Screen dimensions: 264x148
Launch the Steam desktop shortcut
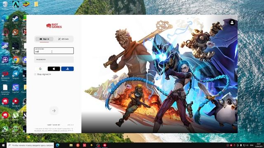(x=16, y=19)
